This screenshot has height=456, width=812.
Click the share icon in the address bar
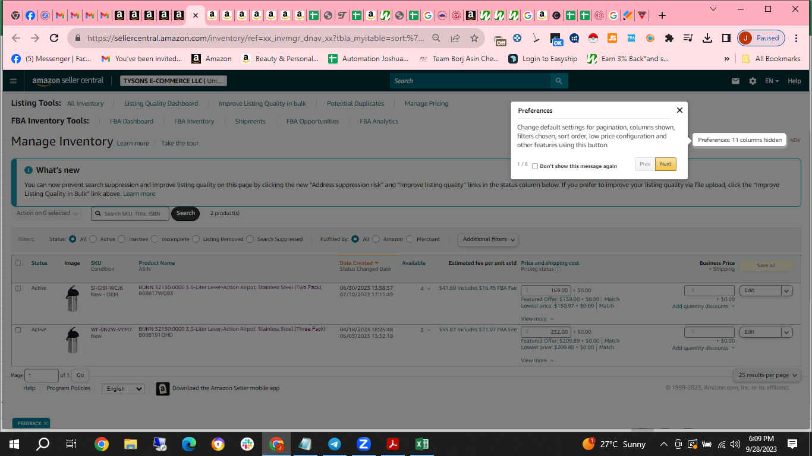(455, 38)
